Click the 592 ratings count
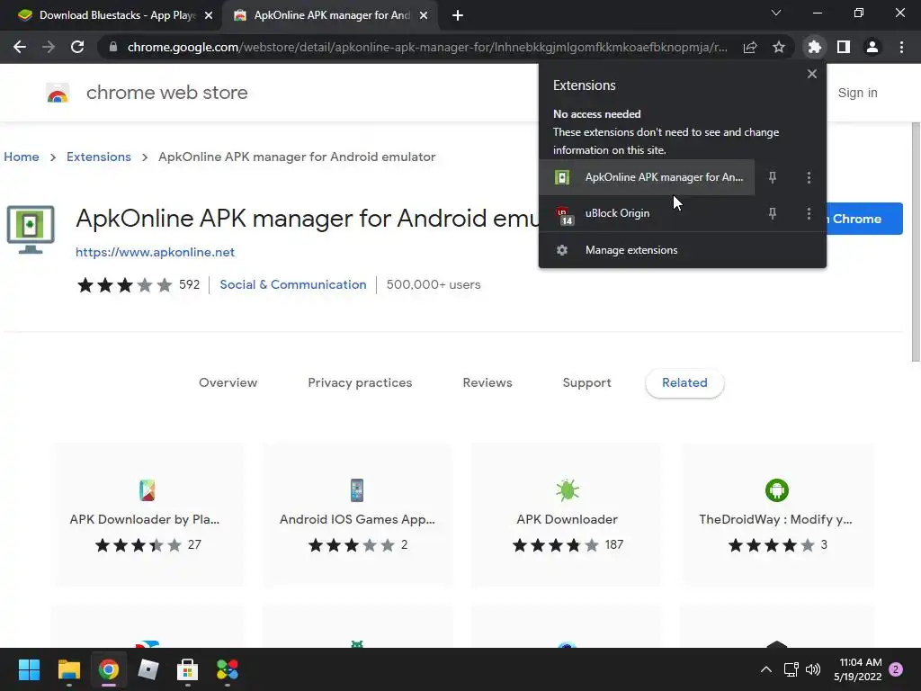Viewport: 921px width, 691px height. tap(189, 284)
